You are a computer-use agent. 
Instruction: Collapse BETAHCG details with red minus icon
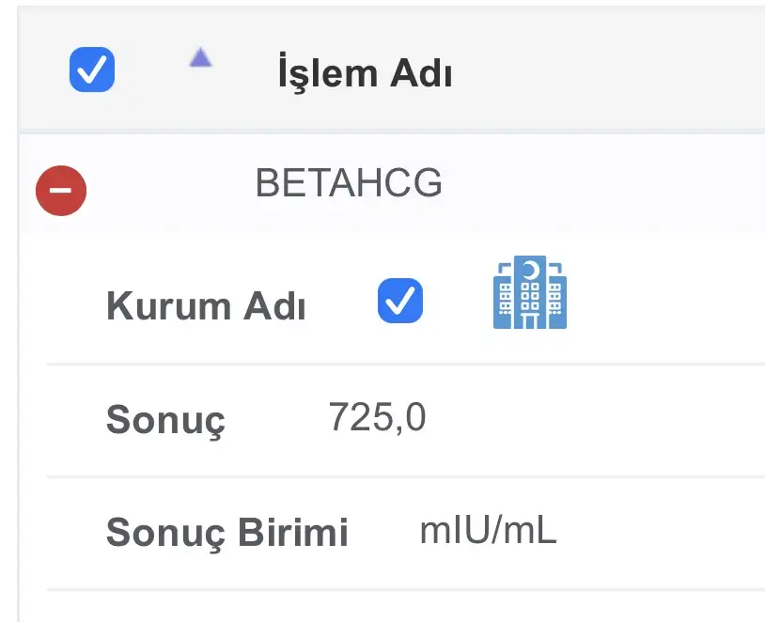(x=61, y=190)
